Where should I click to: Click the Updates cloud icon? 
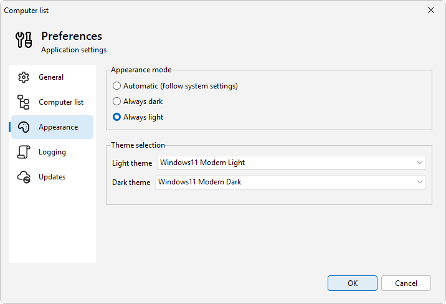[24, 177]
